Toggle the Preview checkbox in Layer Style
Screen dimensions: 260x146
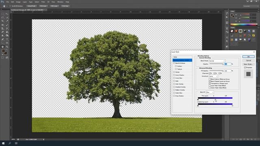click(245, 68)
